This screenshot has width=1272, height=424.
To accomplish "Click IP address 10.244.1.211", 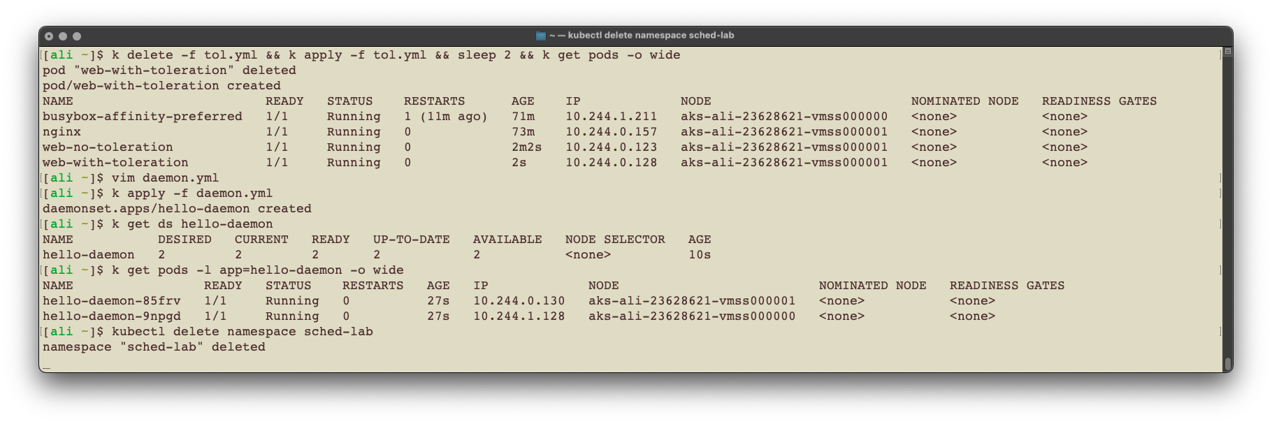I will tap(611, 117).
